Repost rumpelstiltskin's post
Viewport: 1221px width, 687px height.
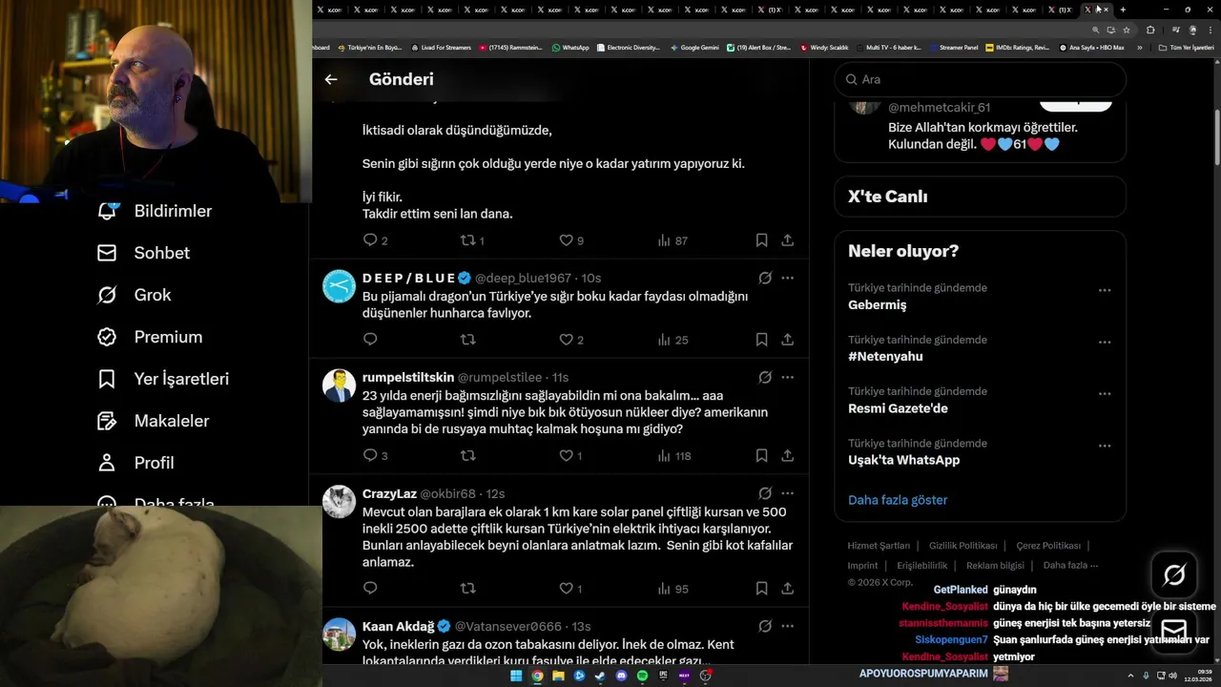(468, 456)
